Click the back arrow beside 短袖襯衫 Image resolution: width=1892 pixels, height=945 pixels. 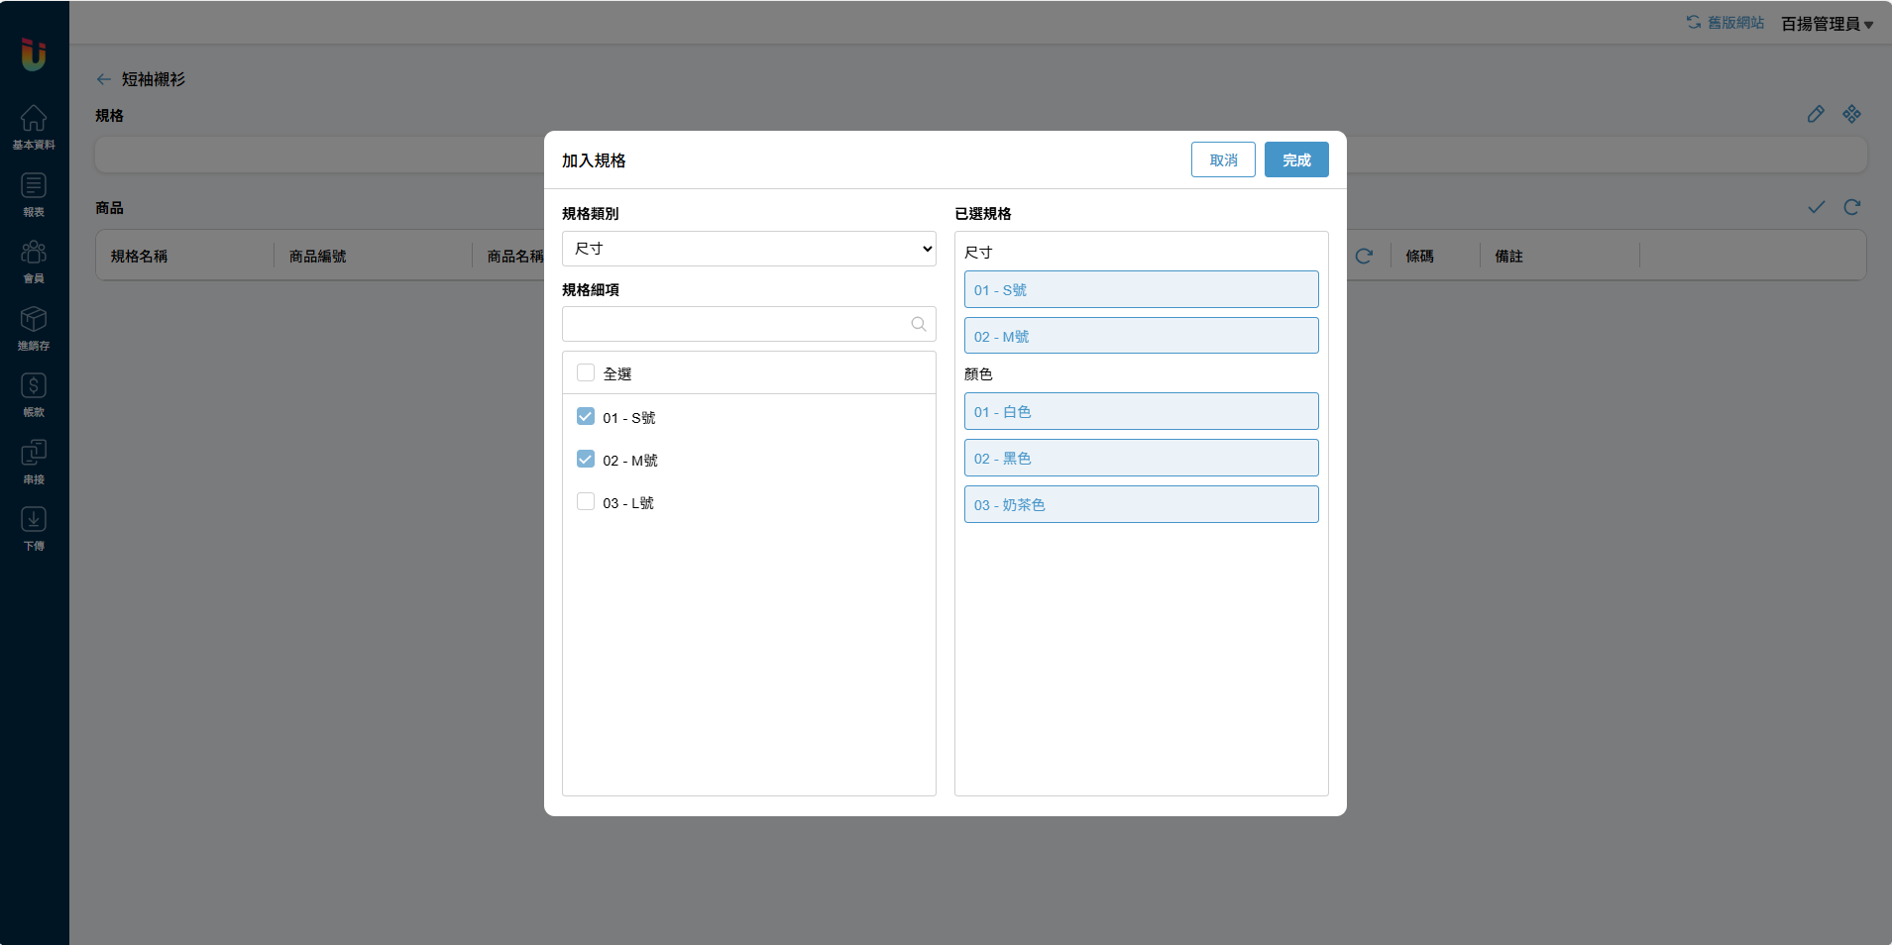pyautogui.click(x=104, y=79)
